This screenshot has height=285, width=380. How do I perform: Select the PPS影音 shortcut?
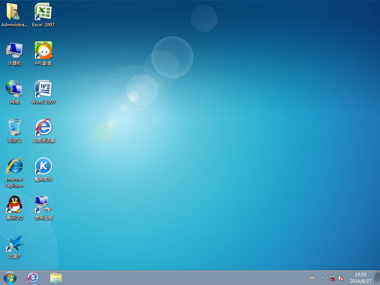tap(43, 54)
